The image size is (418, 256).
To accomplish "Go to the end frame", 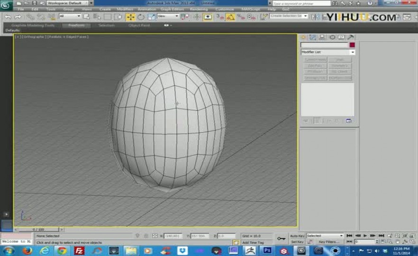I will pos(381,236).
